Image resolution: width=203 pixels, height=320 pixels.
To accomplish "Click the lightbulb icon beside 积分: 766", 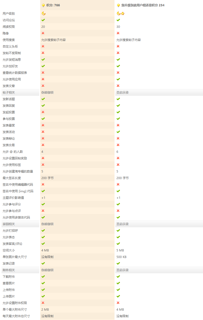I will click(x=43, y=5).
